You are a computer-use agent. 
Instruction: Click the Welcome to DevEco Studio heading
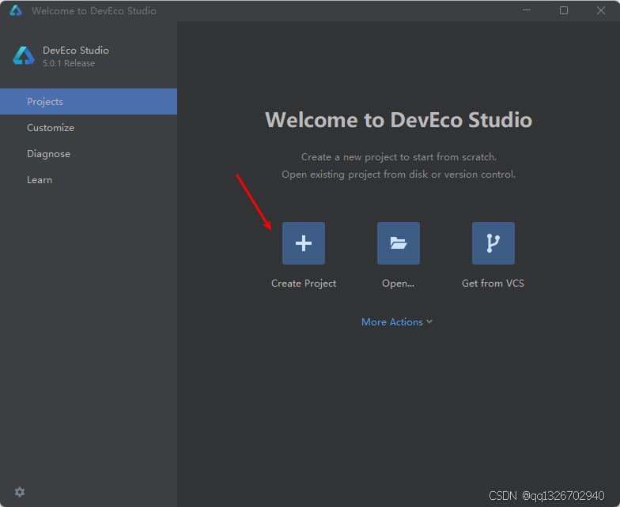click(x=399, y=120)
